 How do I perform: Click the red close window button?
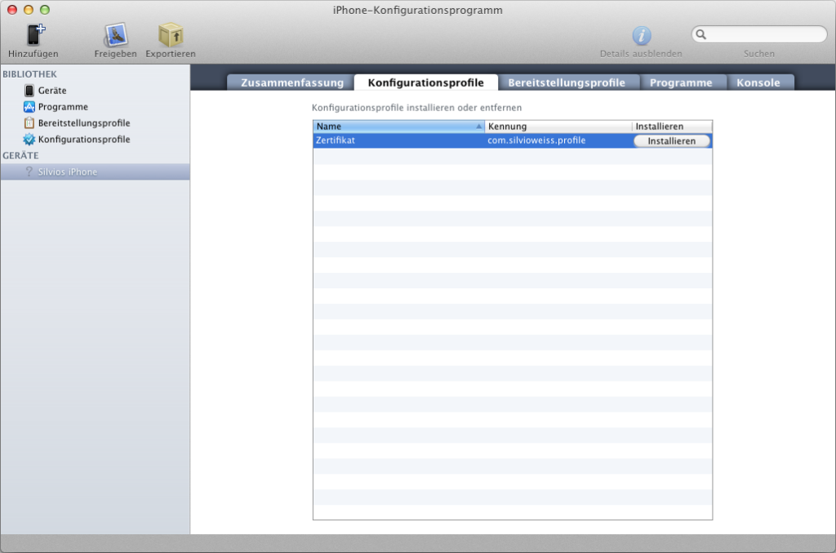(x=12, y=10)
